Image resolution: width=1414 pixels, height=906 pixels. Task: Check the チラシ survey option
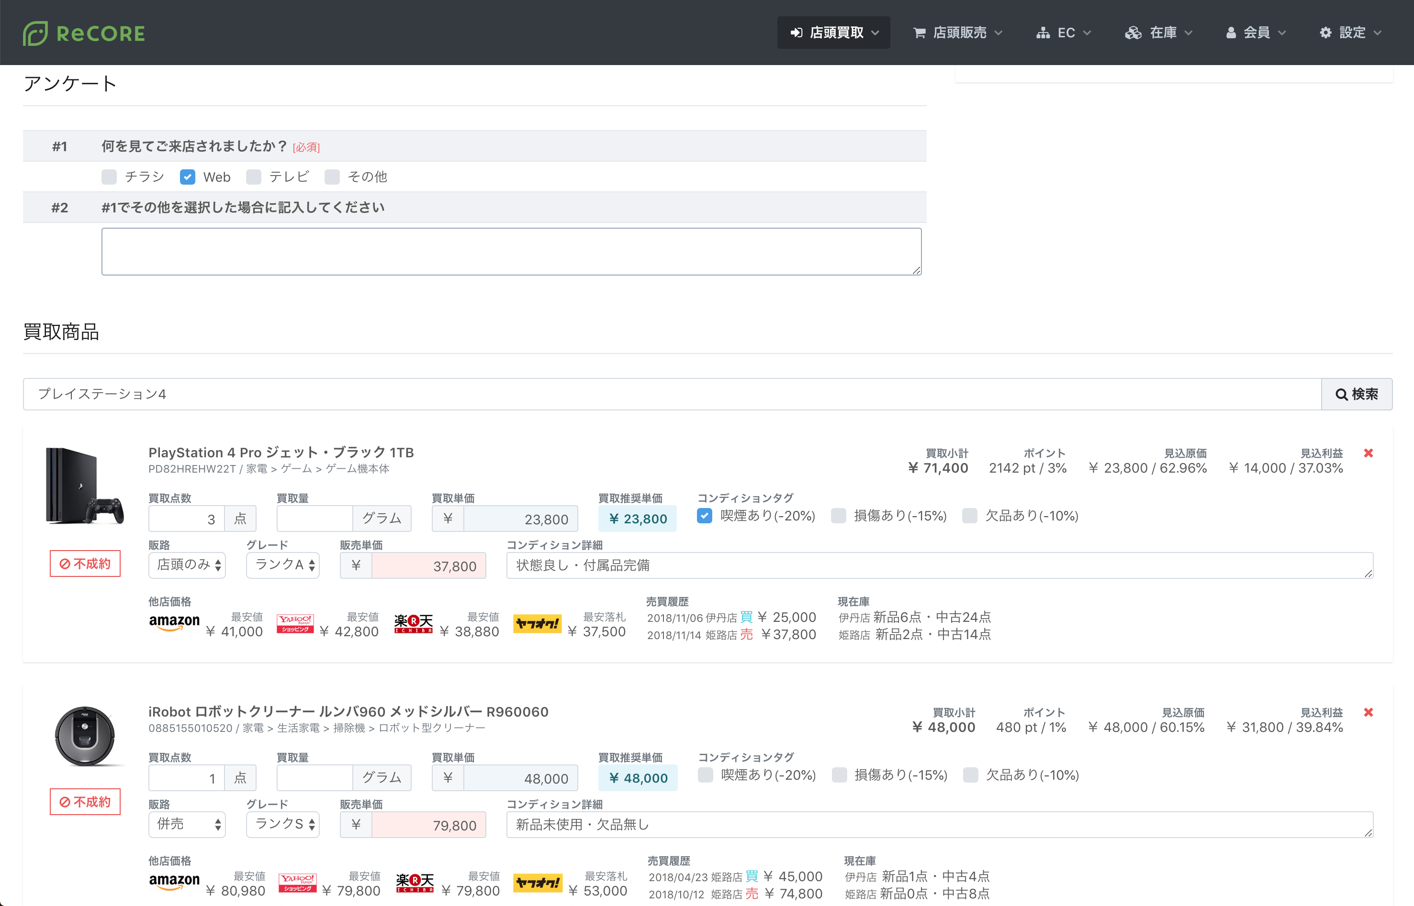point(109,177)
